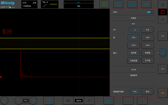Screen dimensions: 168x105
Task: Choose CH4 as FFT source
Action: [x=148, y=45]
